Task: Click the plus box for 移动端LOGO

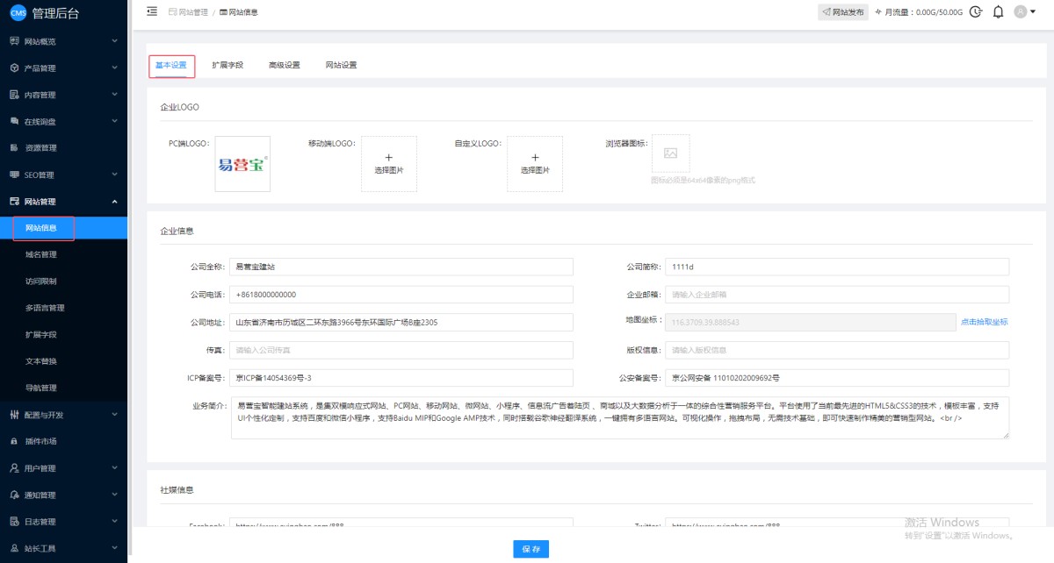Action: click(389, 163)
